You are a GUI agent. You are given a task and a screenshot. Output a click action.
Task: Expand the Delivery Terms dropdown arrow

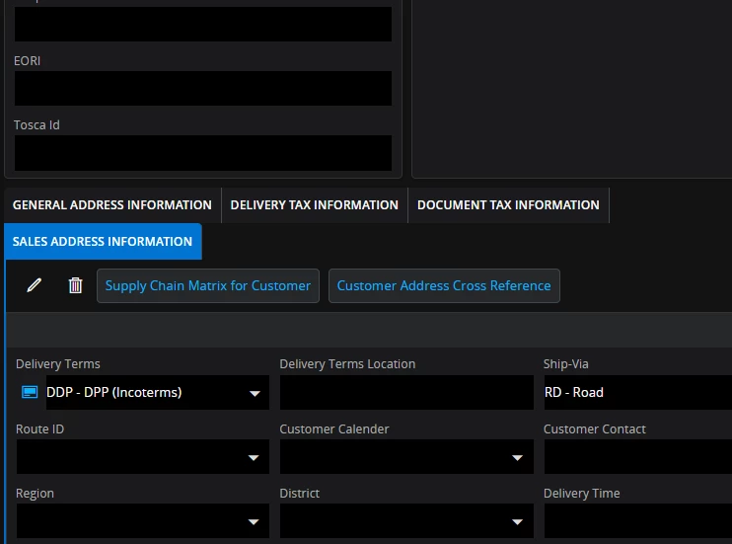coord(255,393)
